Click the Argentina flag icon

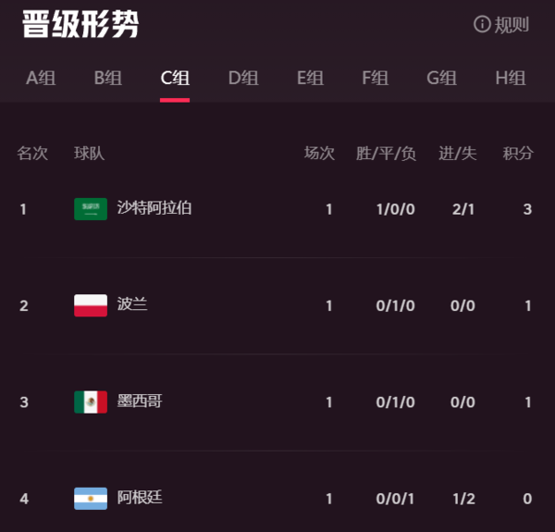(x=91, y=499)
